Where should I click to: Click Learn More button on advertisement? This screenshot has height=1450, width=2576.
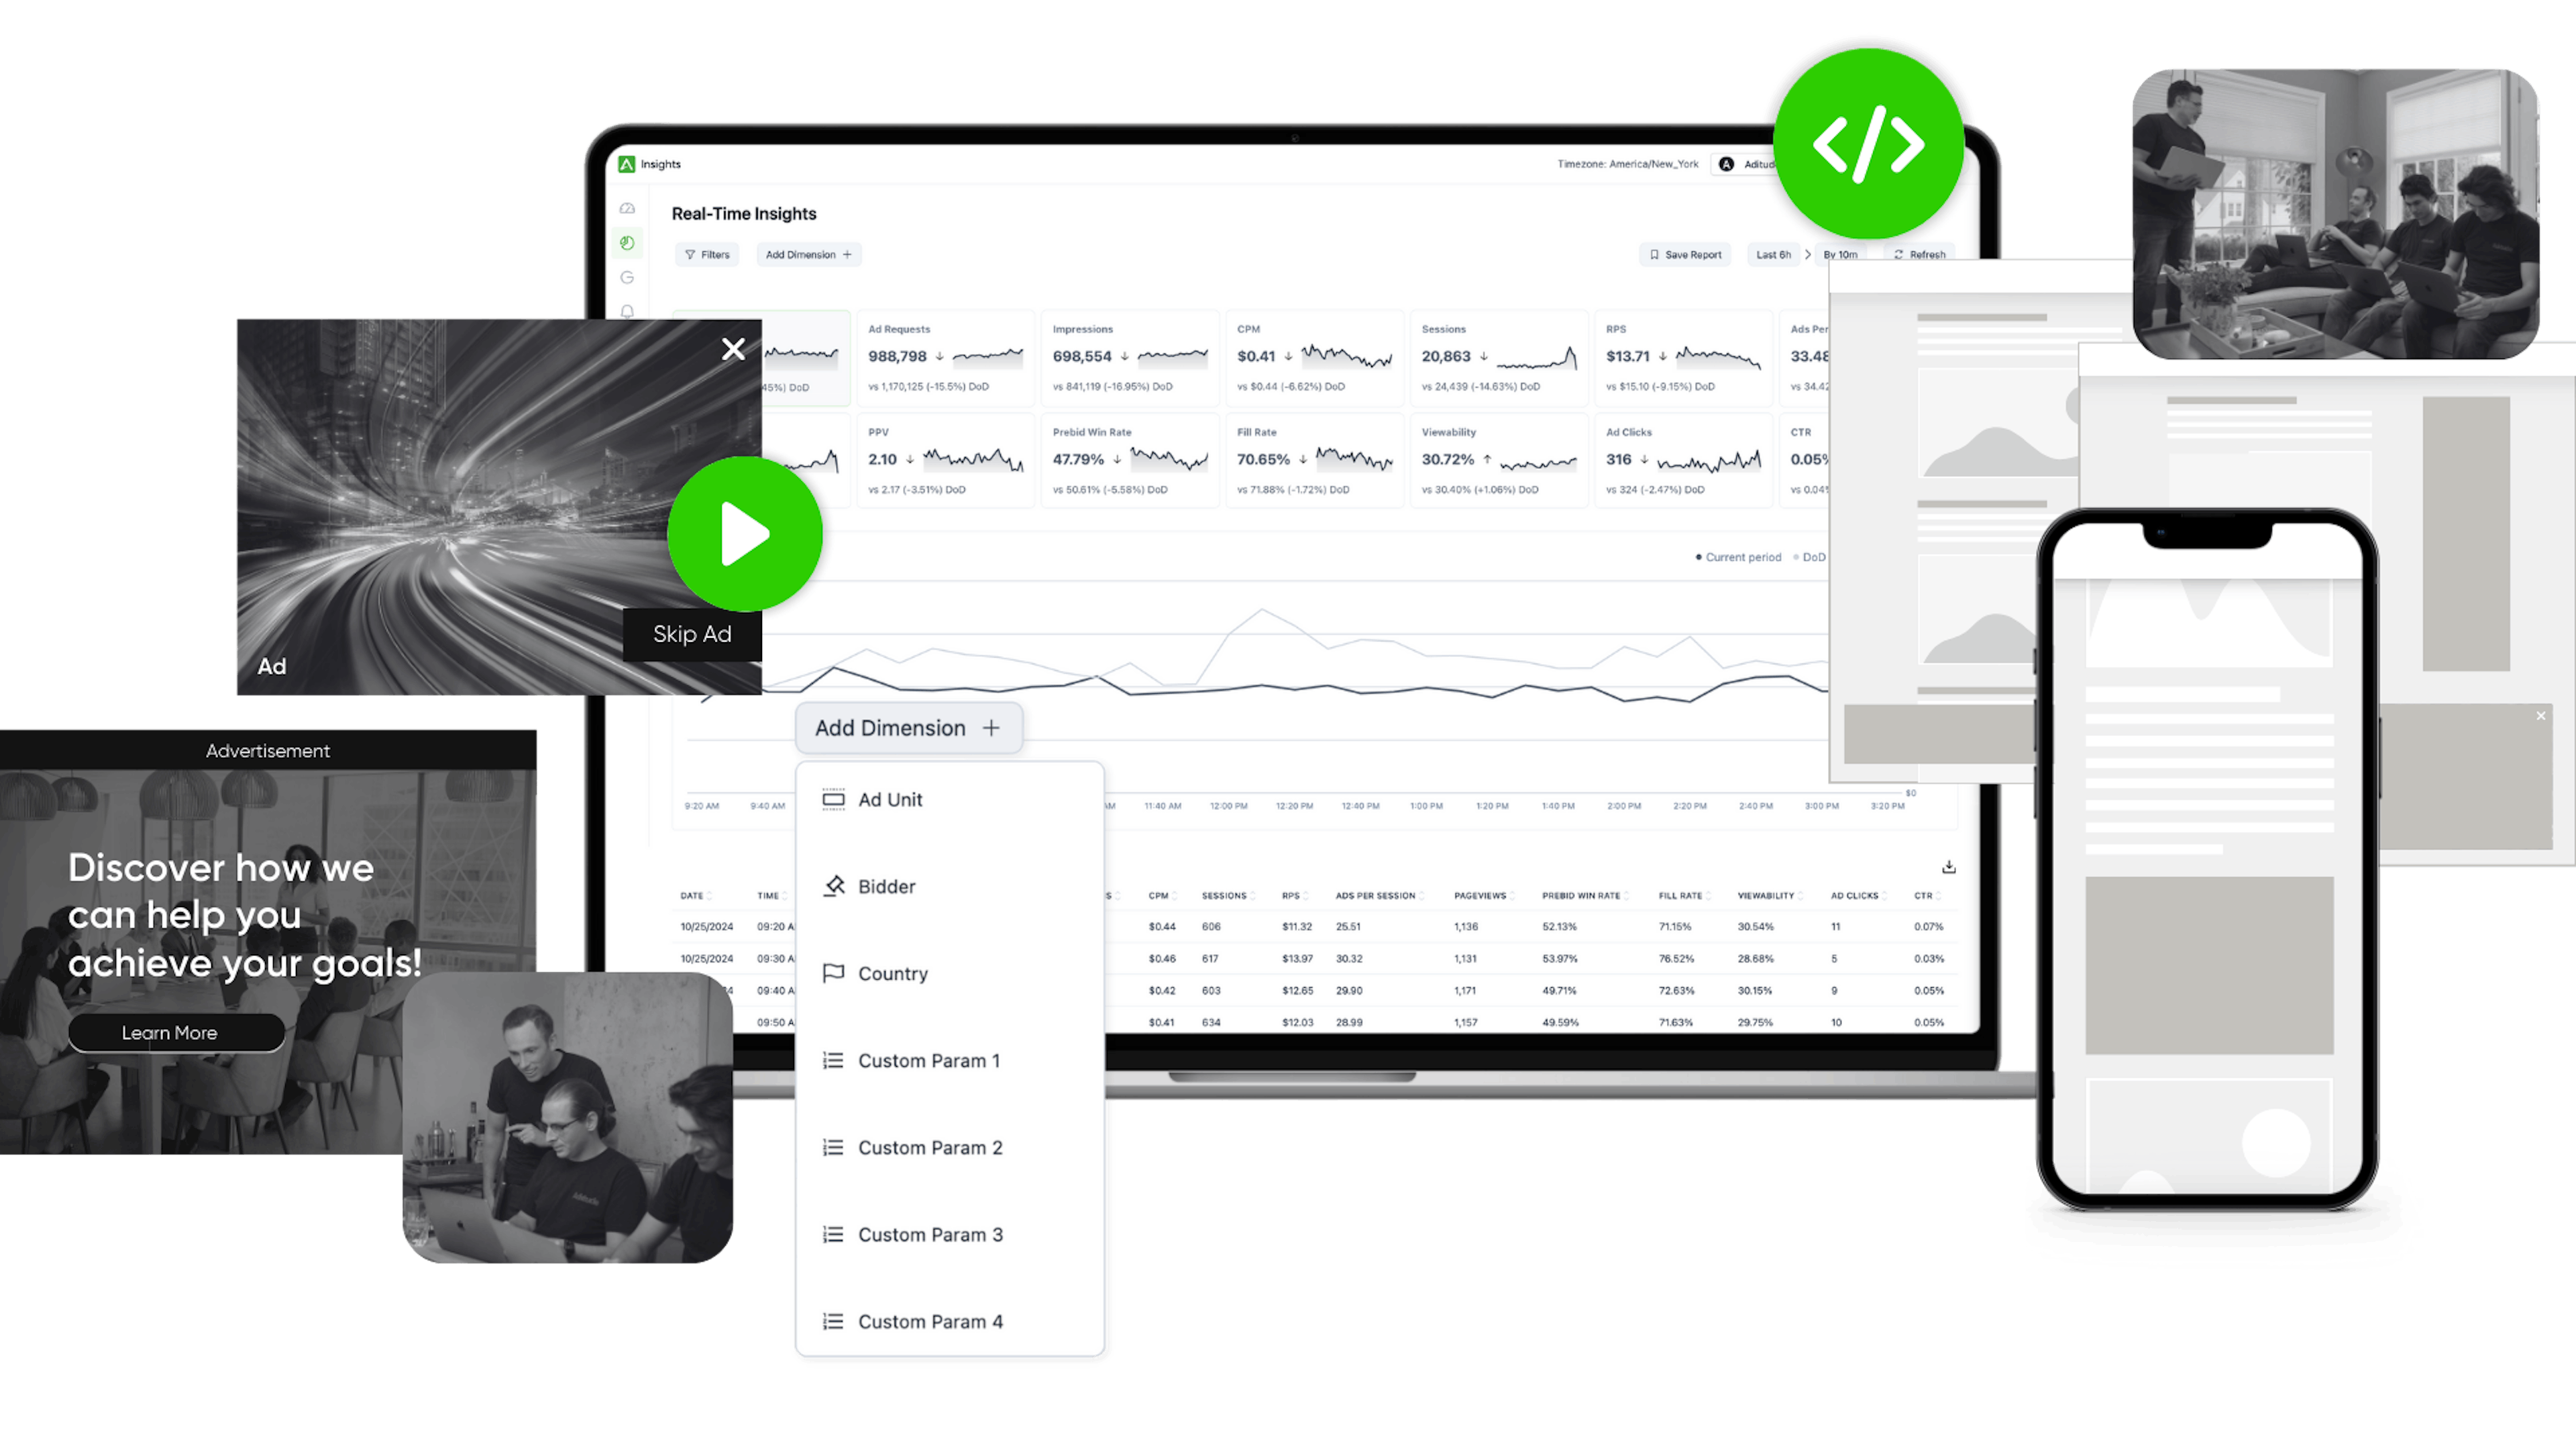pyautogui.click(x=168, y=1032)
